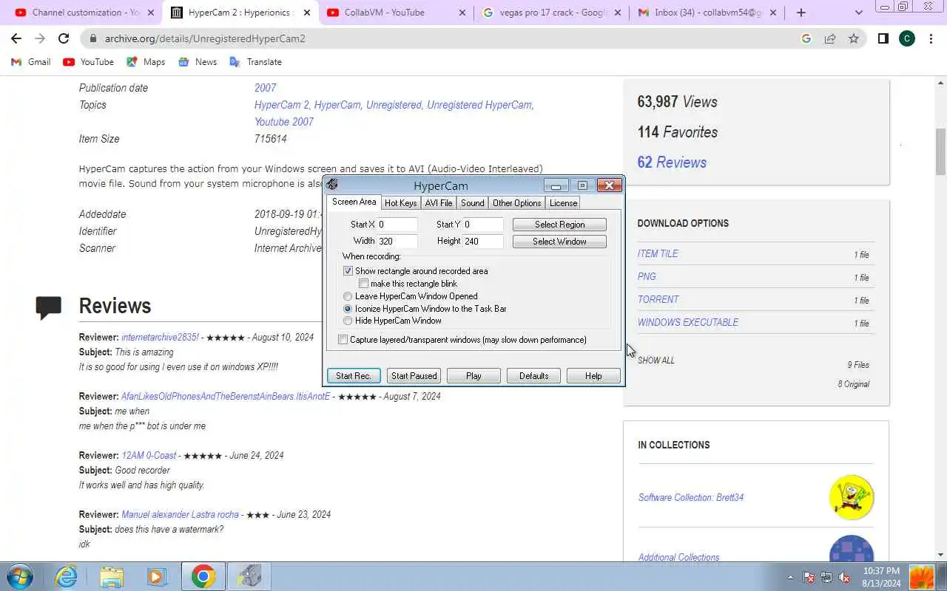Select the HyperCam taskbar button
Viewport: 947px width, 591px height.
249,576
